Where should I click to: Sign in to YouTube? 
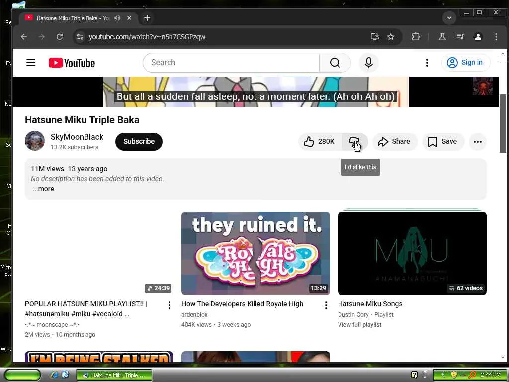[x=465, y=62]
